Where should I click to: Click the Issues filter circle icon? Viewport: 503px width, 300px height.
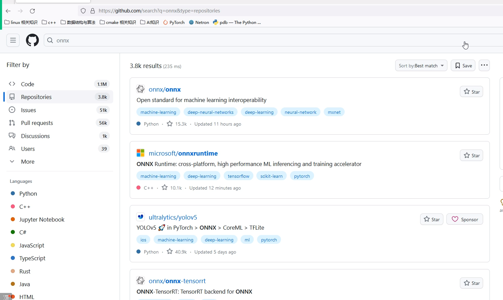(12, 110)
